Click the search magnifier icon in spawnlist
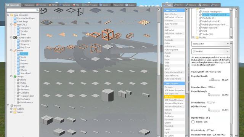The height and width of the screenshot is (137, 244). coord(37,10)
